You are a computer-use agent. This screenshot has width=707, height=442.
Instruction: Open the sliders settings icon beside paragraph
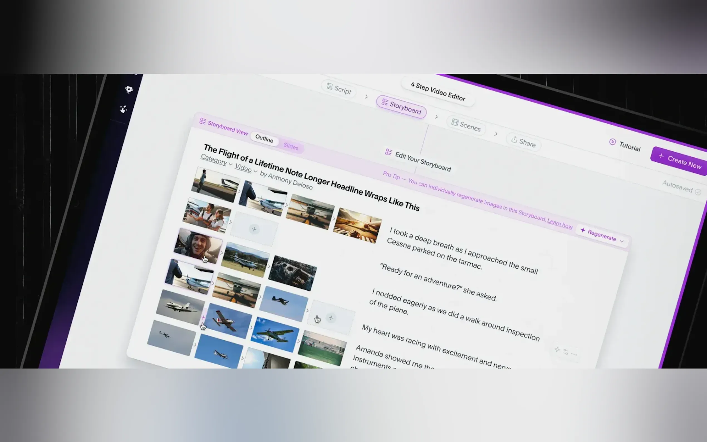pos(566,352)
